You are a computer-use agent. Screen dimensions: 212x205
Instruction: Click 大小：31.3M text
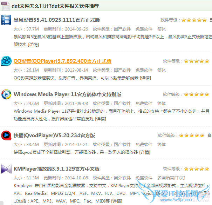pyautogui.click(x=26, y=178)
